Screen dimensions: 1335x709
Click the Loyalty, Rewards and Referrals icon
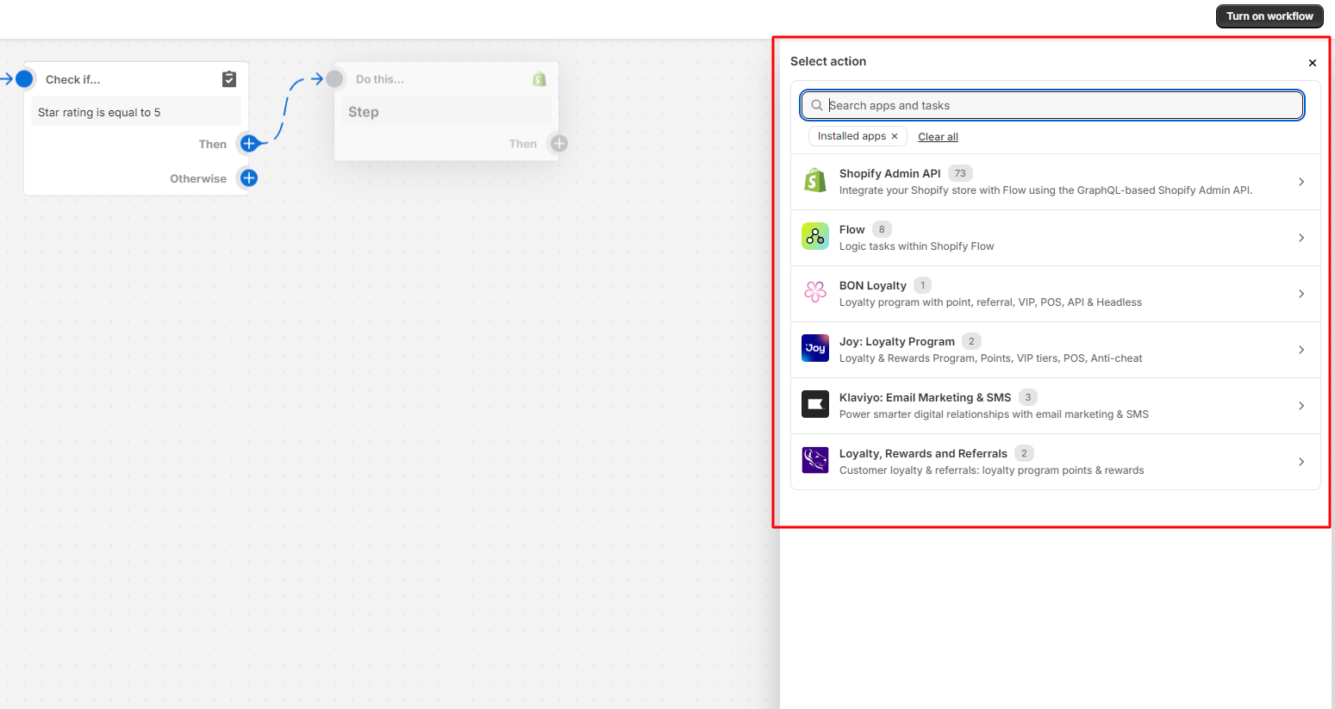click(x=815, y=460)
